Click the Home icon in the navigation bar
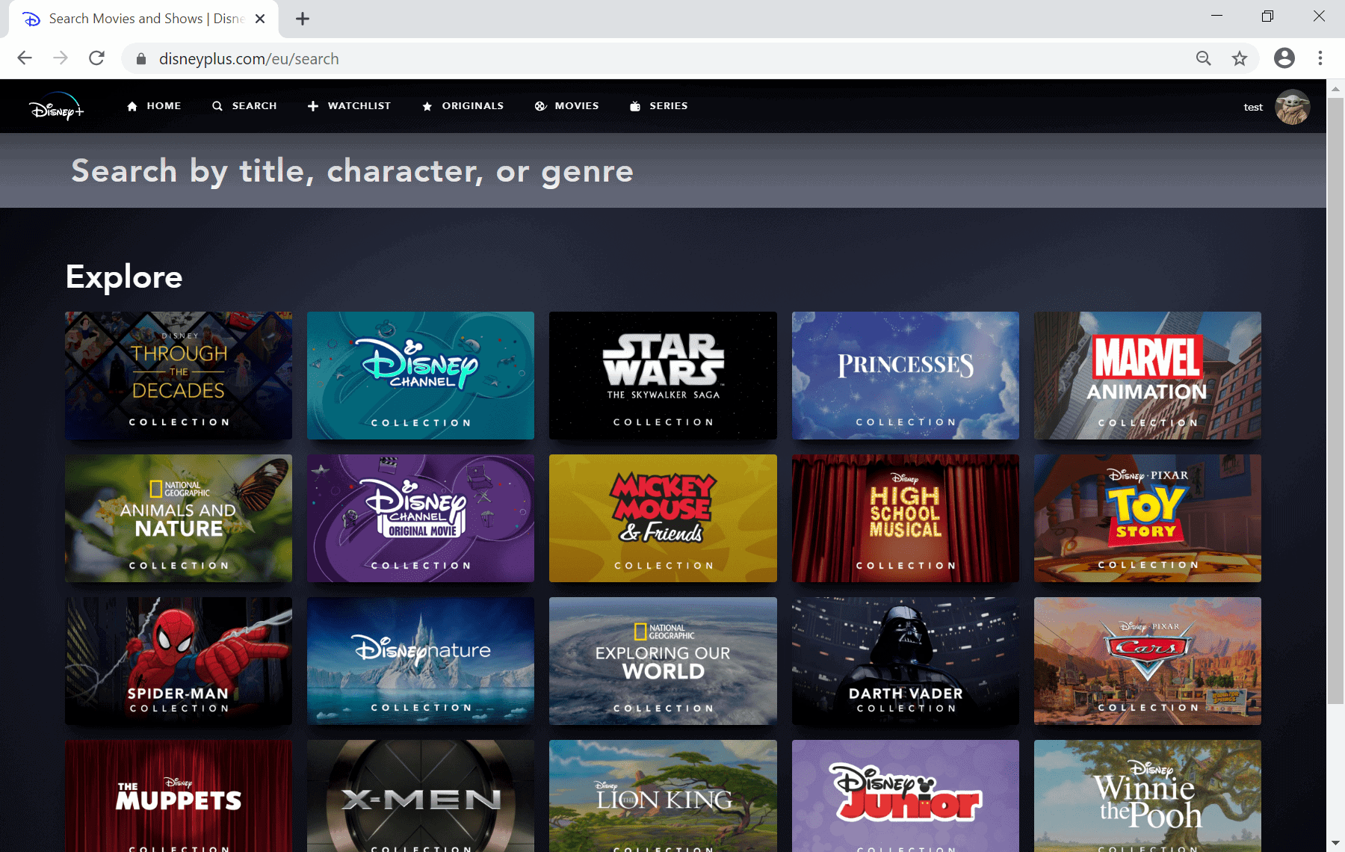 tap(132, 105)
